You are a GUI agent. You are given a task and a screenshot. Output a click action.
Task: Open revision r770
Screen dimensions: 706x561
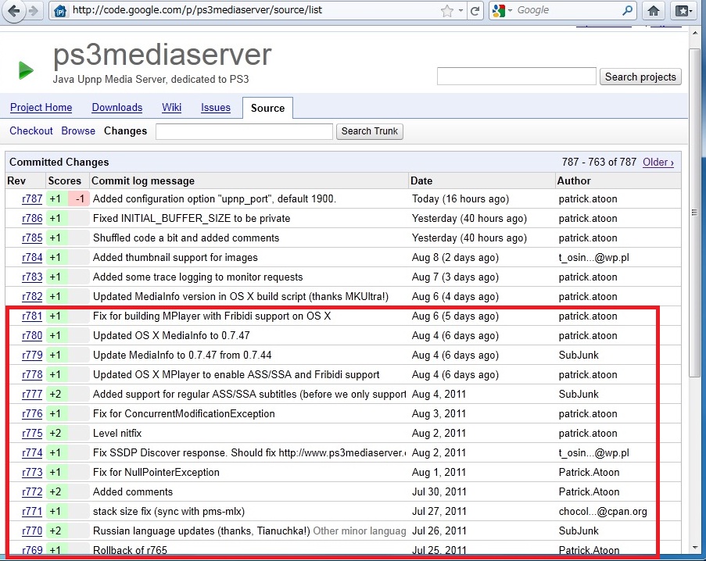(32, 531)
